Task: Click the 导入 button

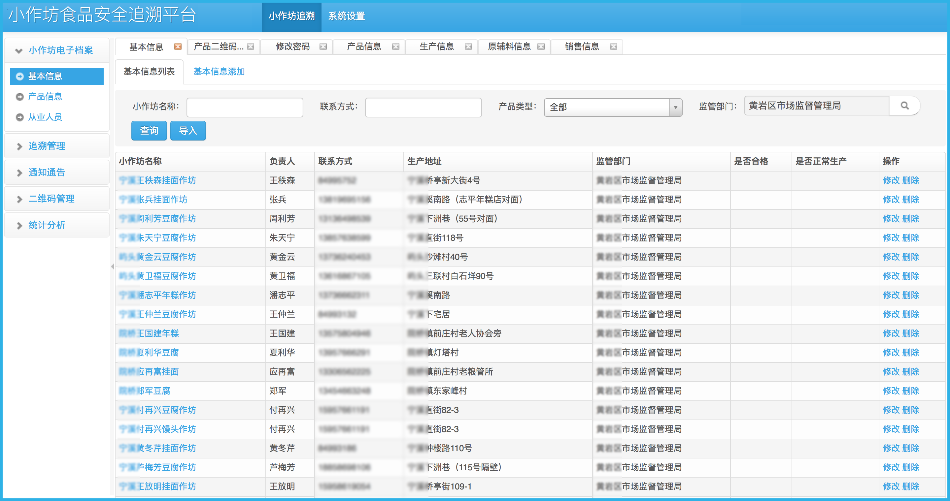Action: 188,130
